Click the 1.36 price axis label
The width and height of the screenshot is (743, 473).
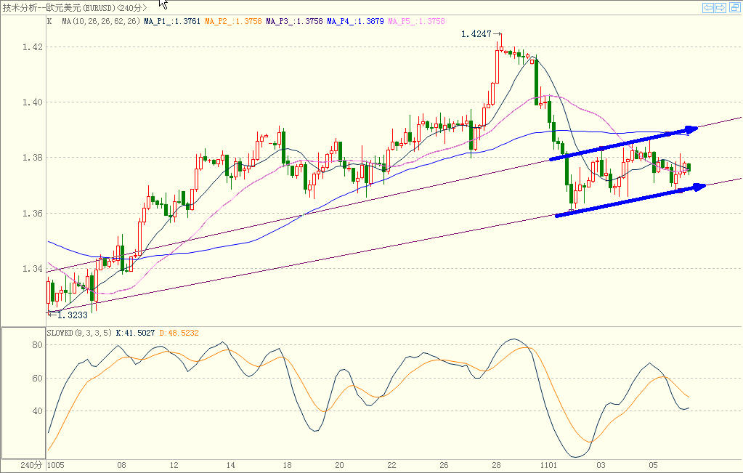click(33, 214)
